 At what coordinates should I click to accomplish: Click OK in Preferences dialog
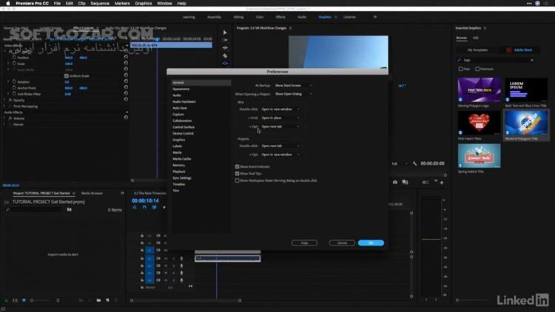pyautogui.click(x=371, y=243)
